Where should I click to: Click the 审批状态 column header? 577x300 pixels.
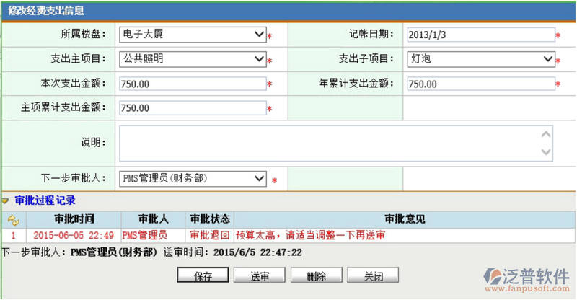[210, 219]
